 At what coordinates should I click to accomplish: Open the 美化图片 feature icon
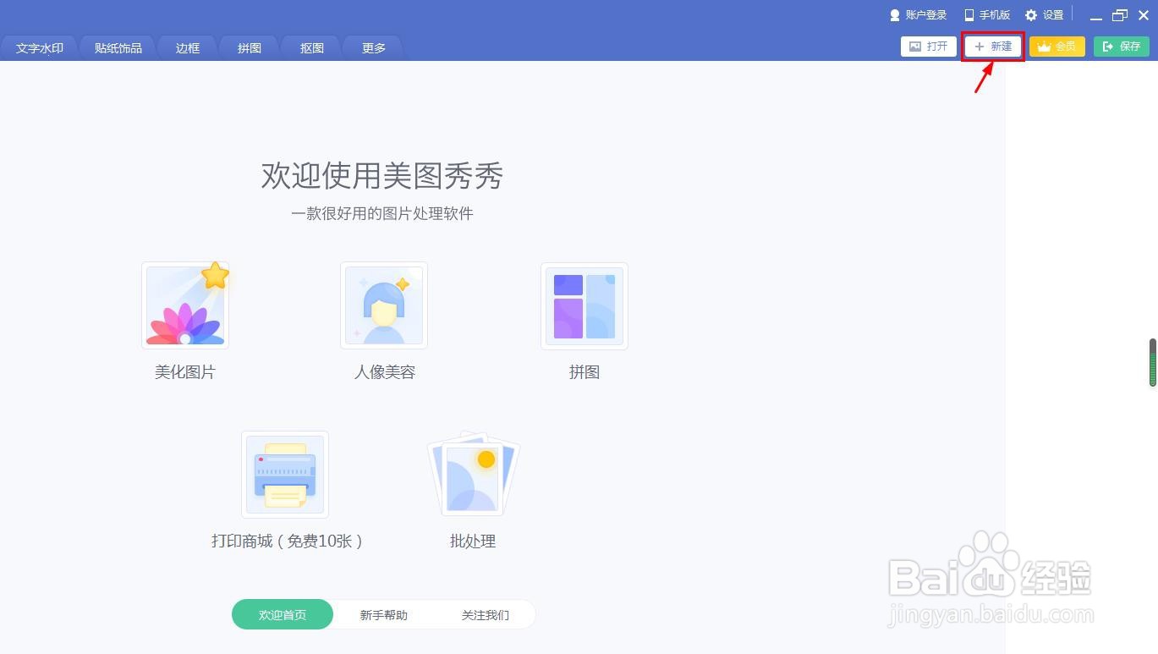(185, 305)
